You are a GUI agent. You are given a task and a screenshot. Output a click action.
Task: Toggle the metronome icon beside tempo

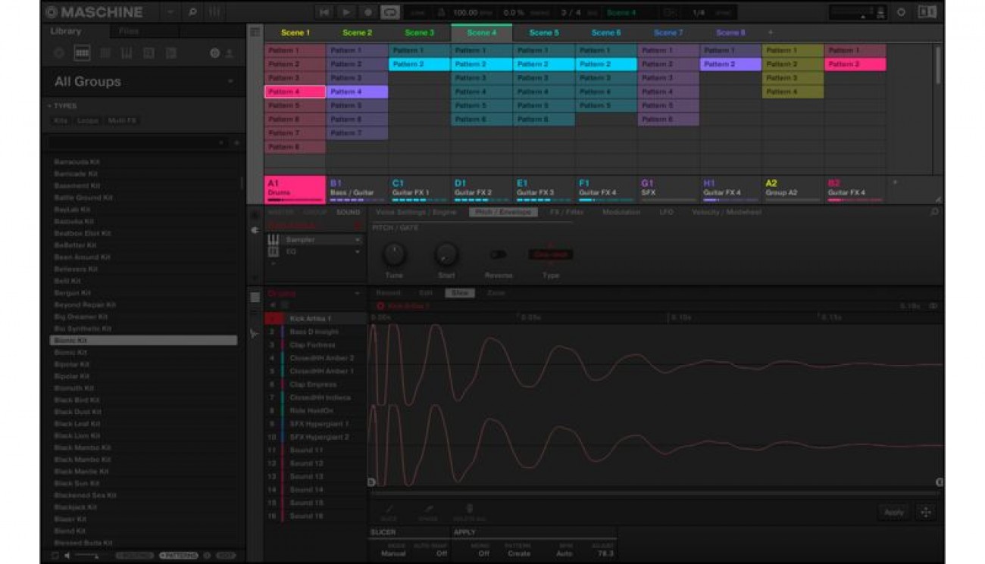click(441, 13)
